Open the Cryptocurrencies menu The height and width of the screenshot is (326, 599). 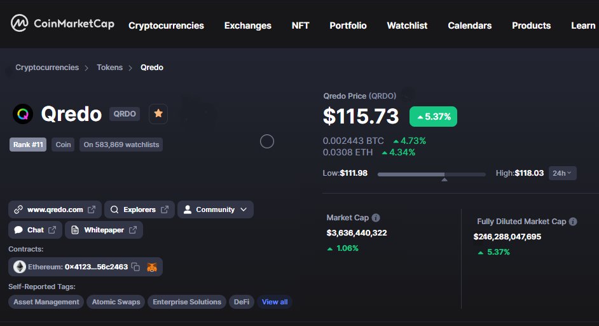click(166, 25)
